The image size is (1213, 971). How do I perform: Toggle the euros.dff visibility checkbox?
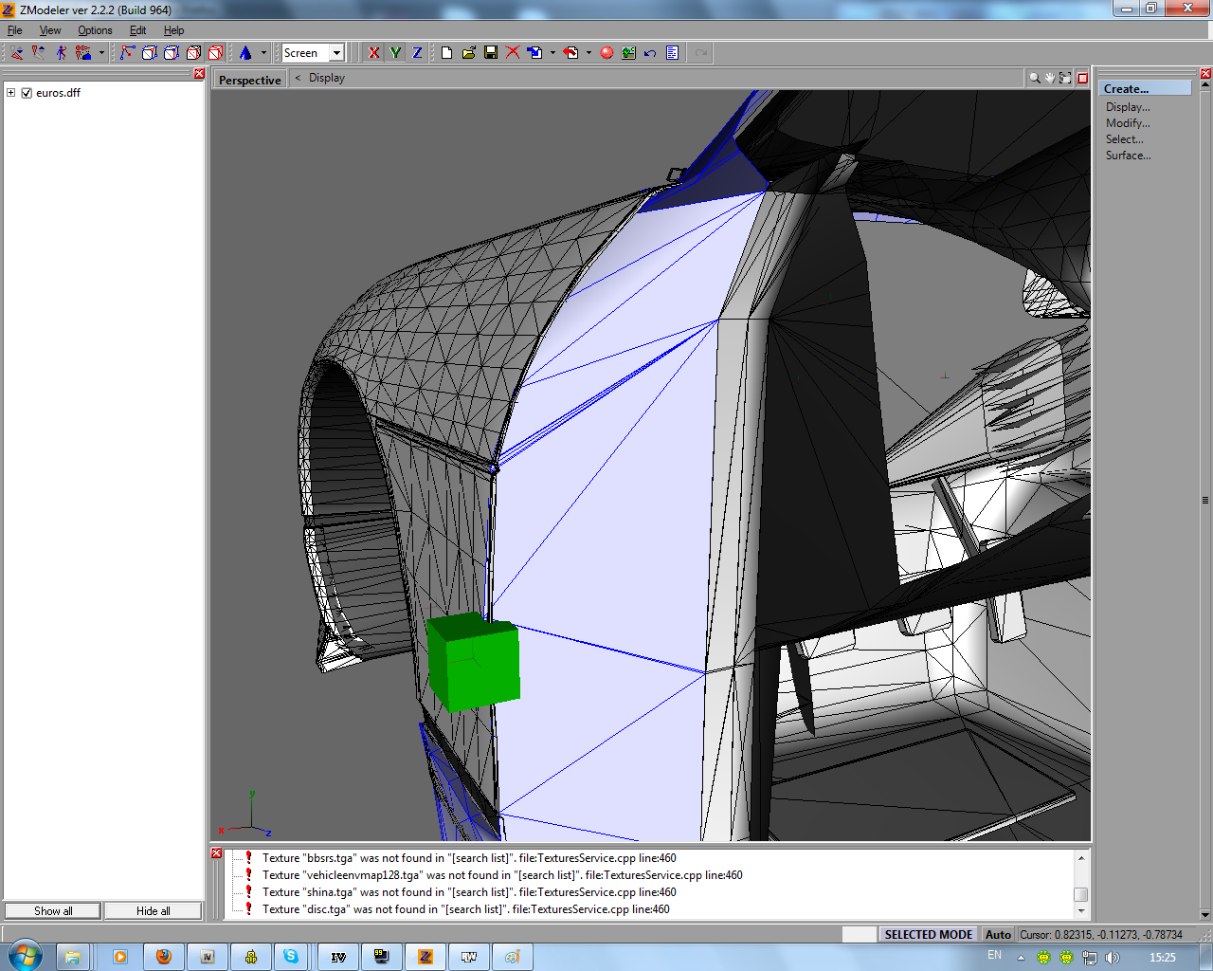[x=27, y=93]
